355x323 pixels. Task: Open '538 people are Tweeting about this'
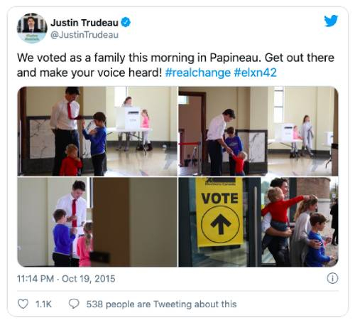pyautogui.click(x=161, y=304)
